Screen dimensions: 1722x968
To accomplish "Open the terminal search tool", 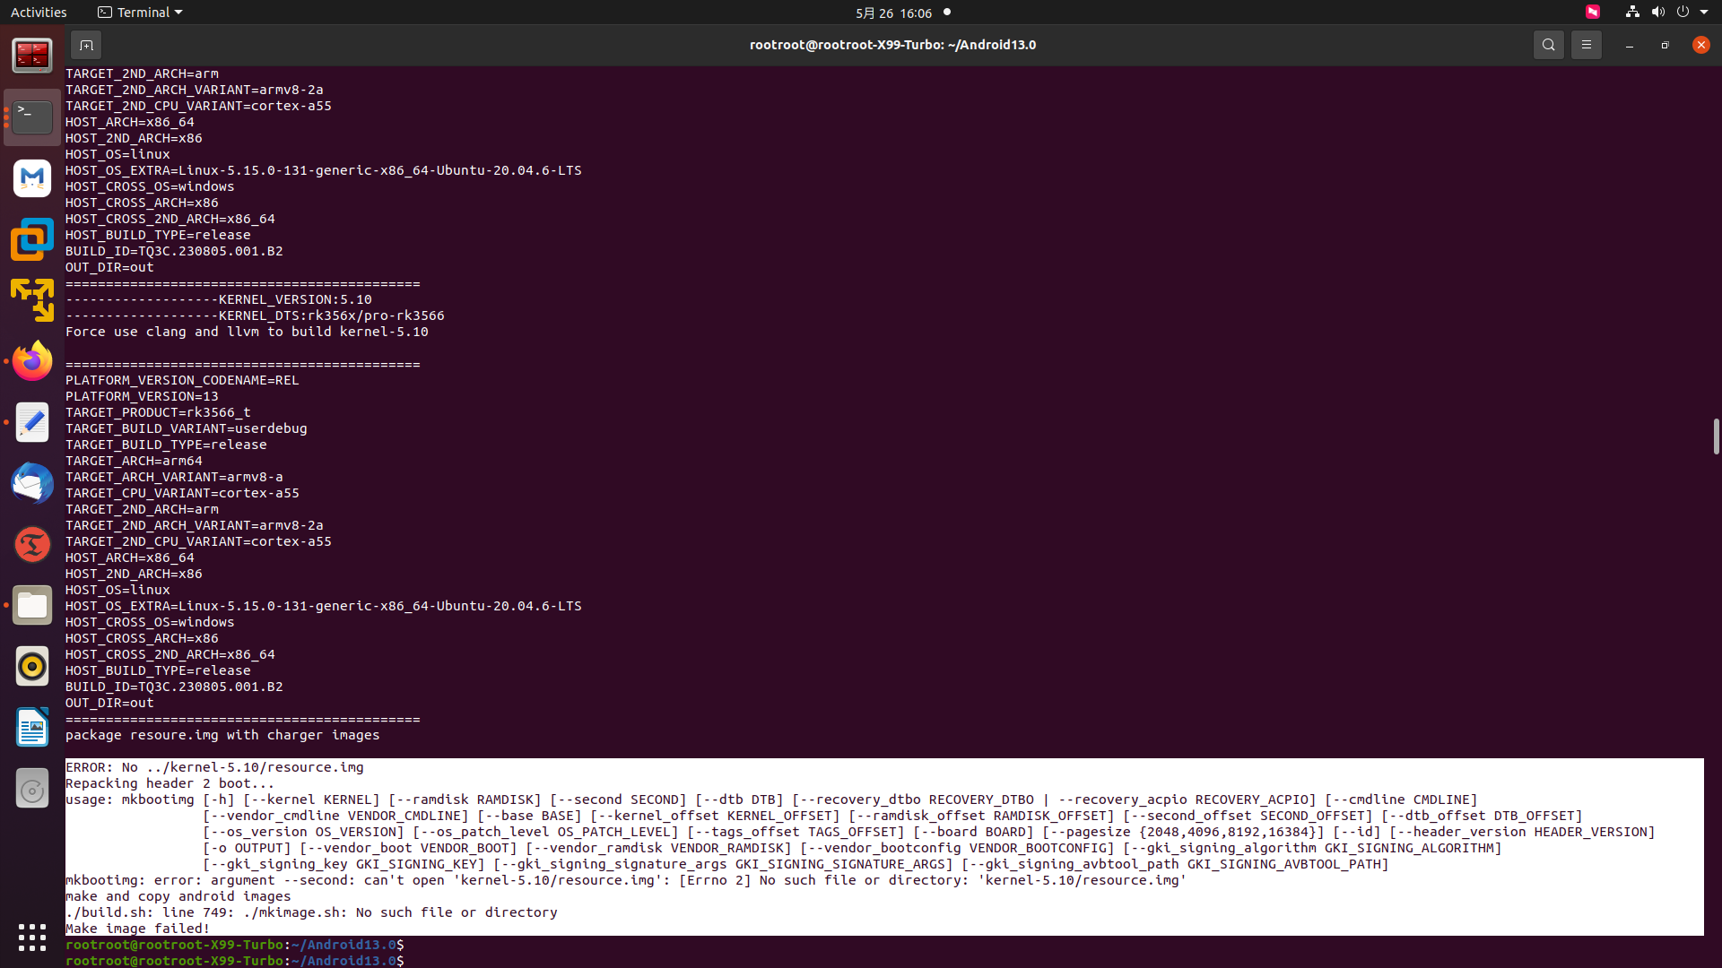I will pos(1548,45).
